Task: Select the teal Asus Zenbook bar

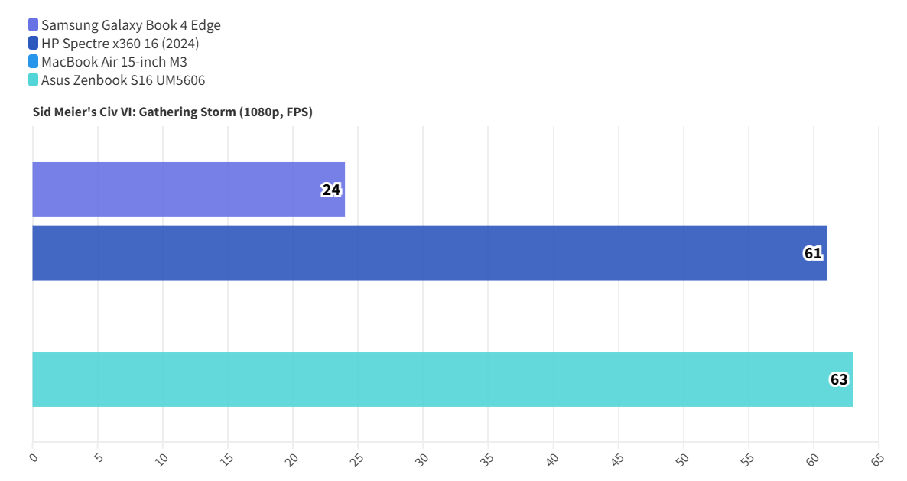Action: coord(428,379)
